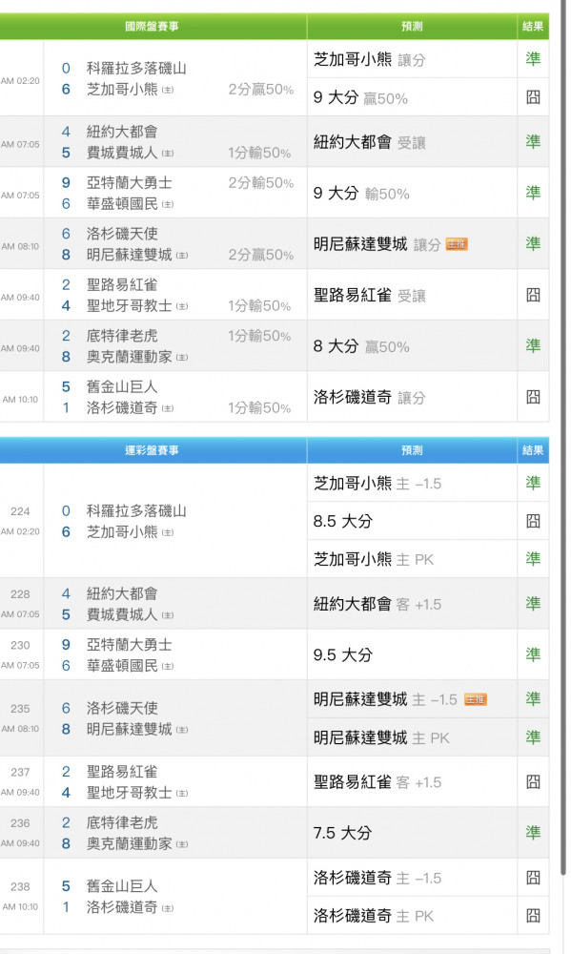
Task: Click the 準 result for 芝加哥小熊 讓分
Action: point(533,58)
